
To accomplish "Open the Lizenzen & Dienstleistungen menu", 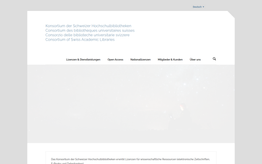I will (83, 59).
